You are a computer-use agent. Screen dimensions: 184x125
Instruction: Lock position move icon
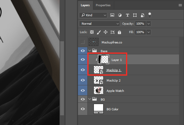(105, 32)
